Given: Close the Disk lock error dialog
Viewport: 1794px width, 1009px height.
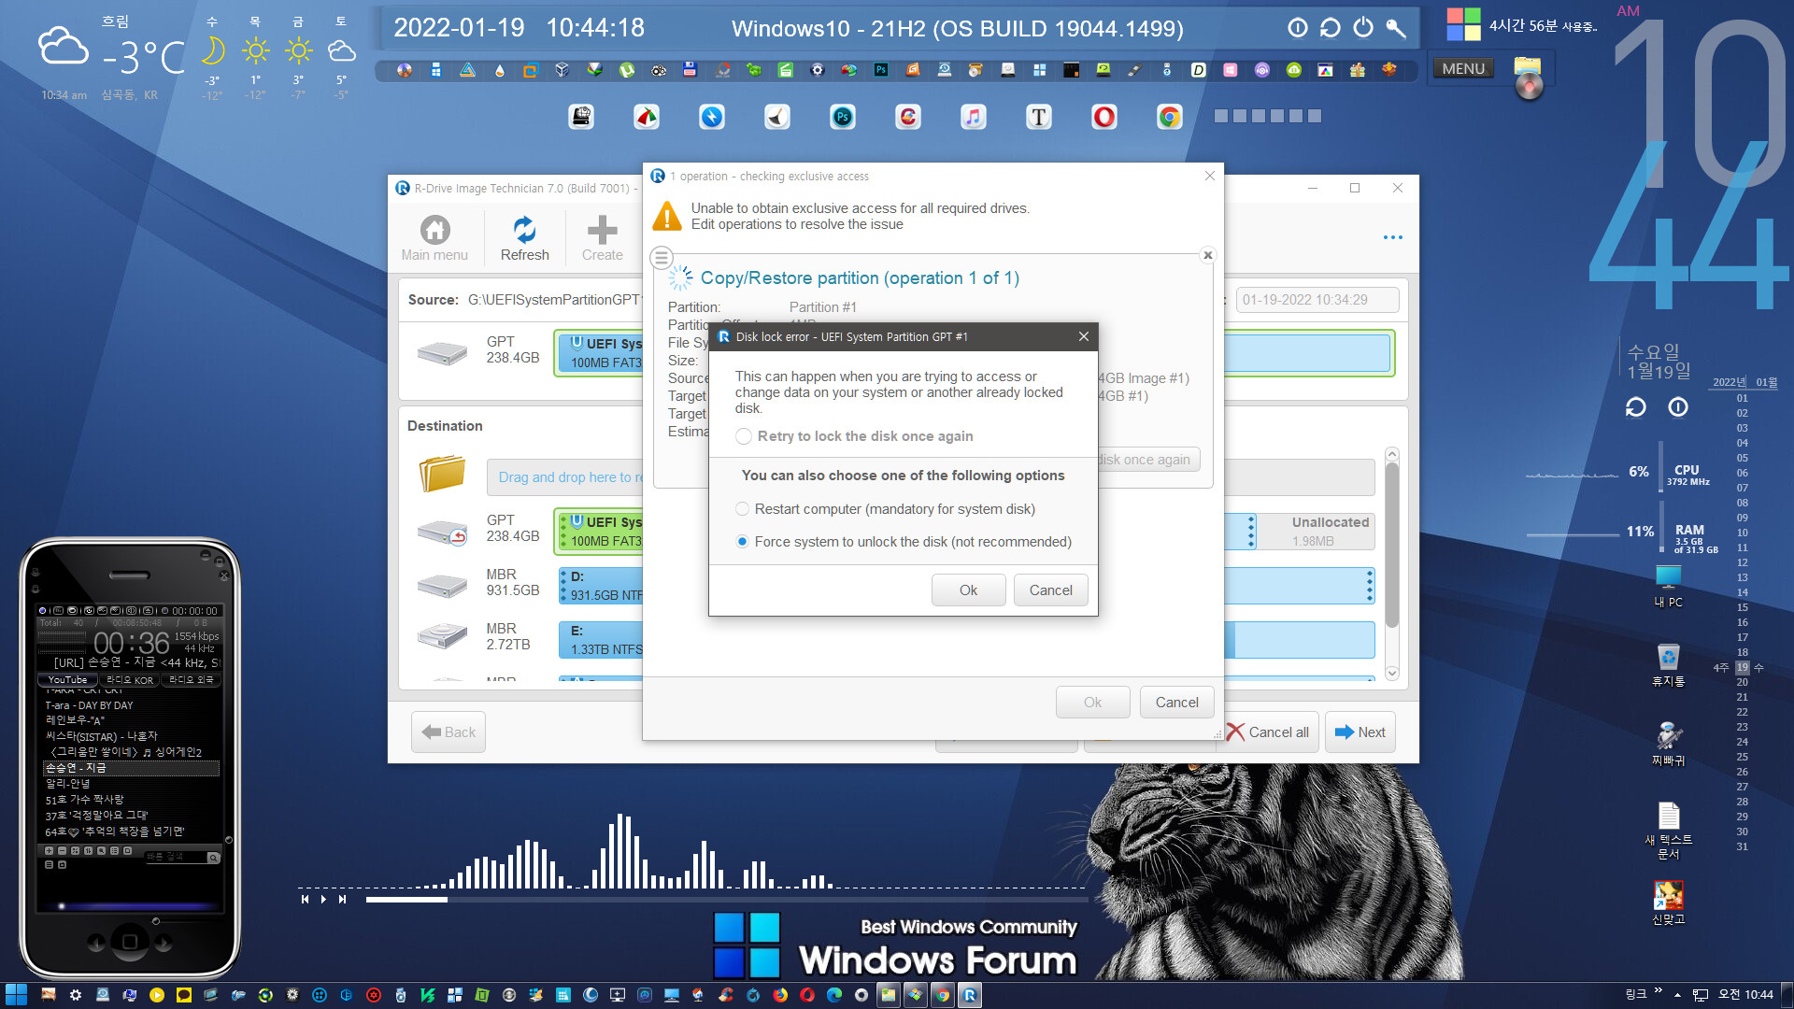Looking at the screenshot, I should [1083, 336].
